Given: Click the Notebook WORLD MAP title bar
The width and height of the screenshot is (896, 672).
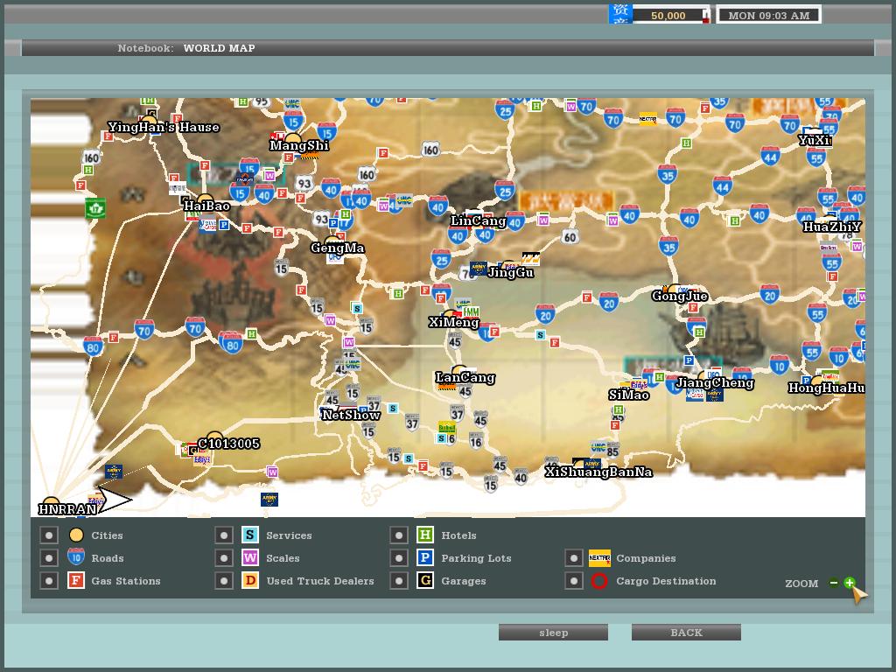Looking at the screenshot, I should [x=447, y=48].
